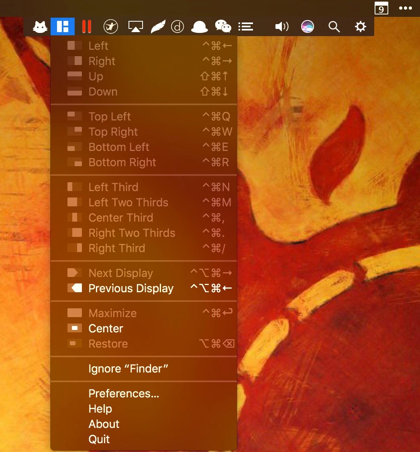Viewport: 420px width, 452px height.
Task: Choose Previous Display in Magnet menu
Action: click(x=144, y=288)
